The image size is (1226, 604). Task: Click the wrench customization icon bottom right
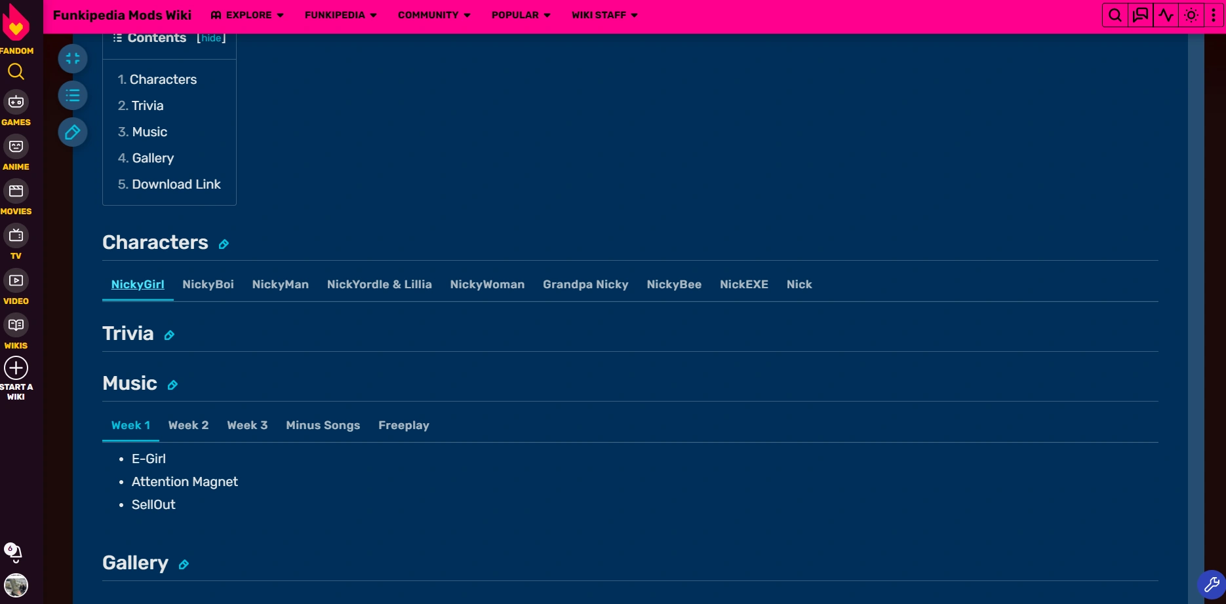[1210, 584]
